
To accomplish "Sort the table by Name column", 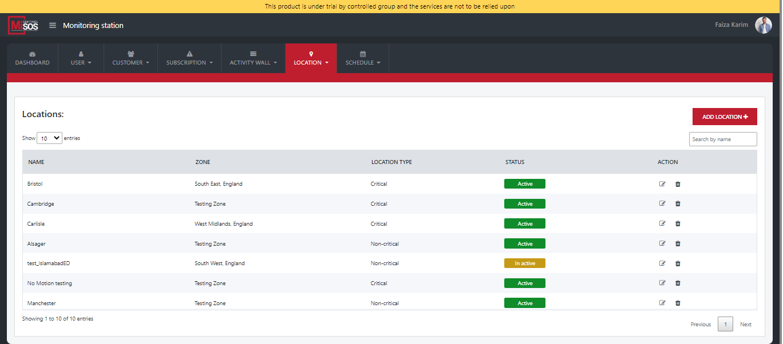I will pyautogui.click(x=36, y=162).
